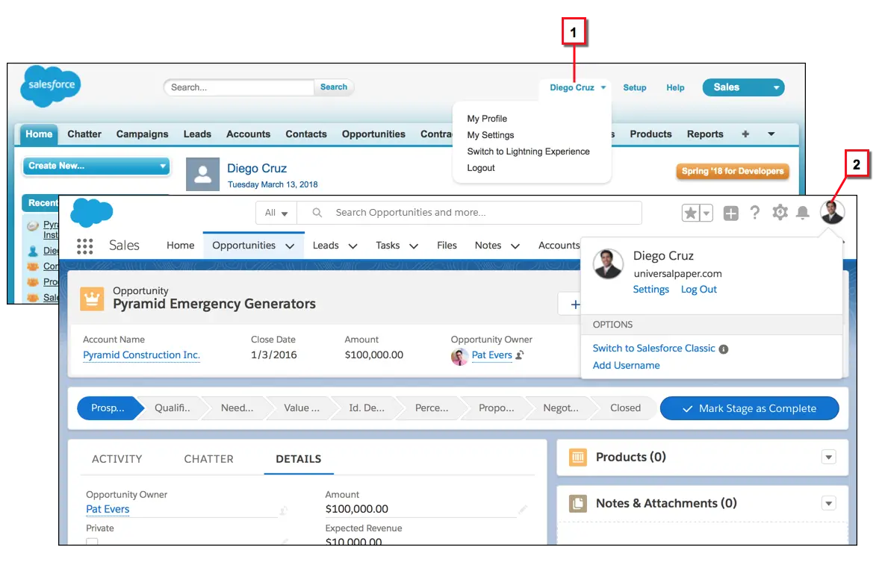Switch to the CHATTER tab on opportunity
Image resolution: width=885 pixels, height=568 pixels.
tap(209, 459)
